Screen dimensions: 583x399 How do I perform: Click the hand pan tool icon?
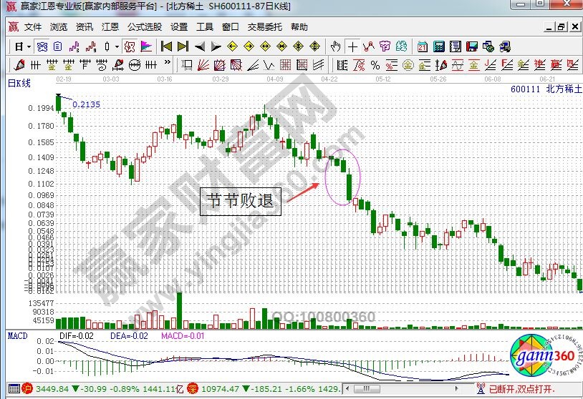tap(336, 46)
